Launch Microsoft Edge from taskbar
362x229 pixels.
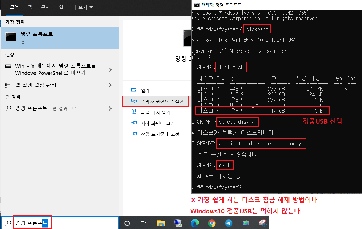[x=195, y=223]
